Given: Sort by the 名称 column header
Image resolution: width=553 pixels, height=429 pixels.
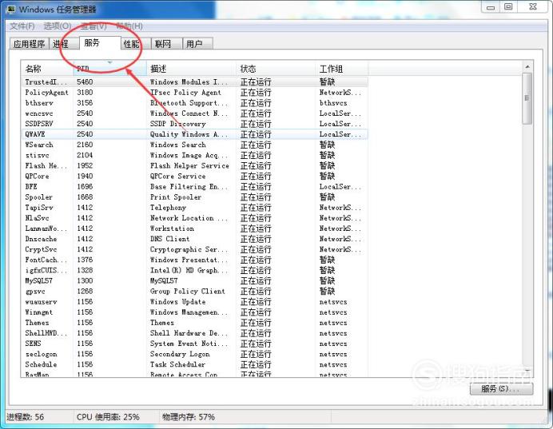Looking at the screenshot, I should point(47,69).
